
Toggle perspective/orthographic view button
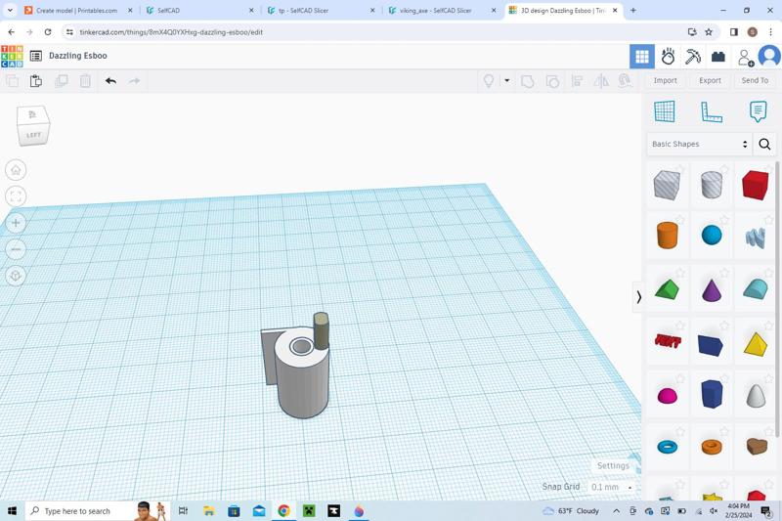pyautogui.click(x=16, y=276)
